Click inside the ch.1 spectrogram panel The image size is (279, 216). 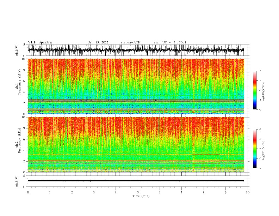(x=136, y=86)
